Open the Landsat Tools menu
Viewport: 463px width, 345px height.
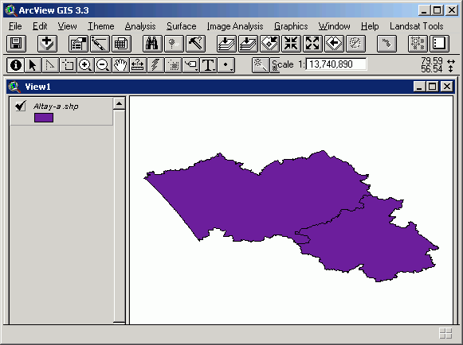[x=416, y=26]
